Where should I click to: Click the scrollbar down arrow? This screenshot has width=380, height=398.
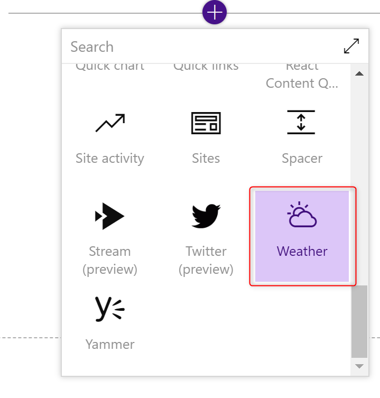359,366
